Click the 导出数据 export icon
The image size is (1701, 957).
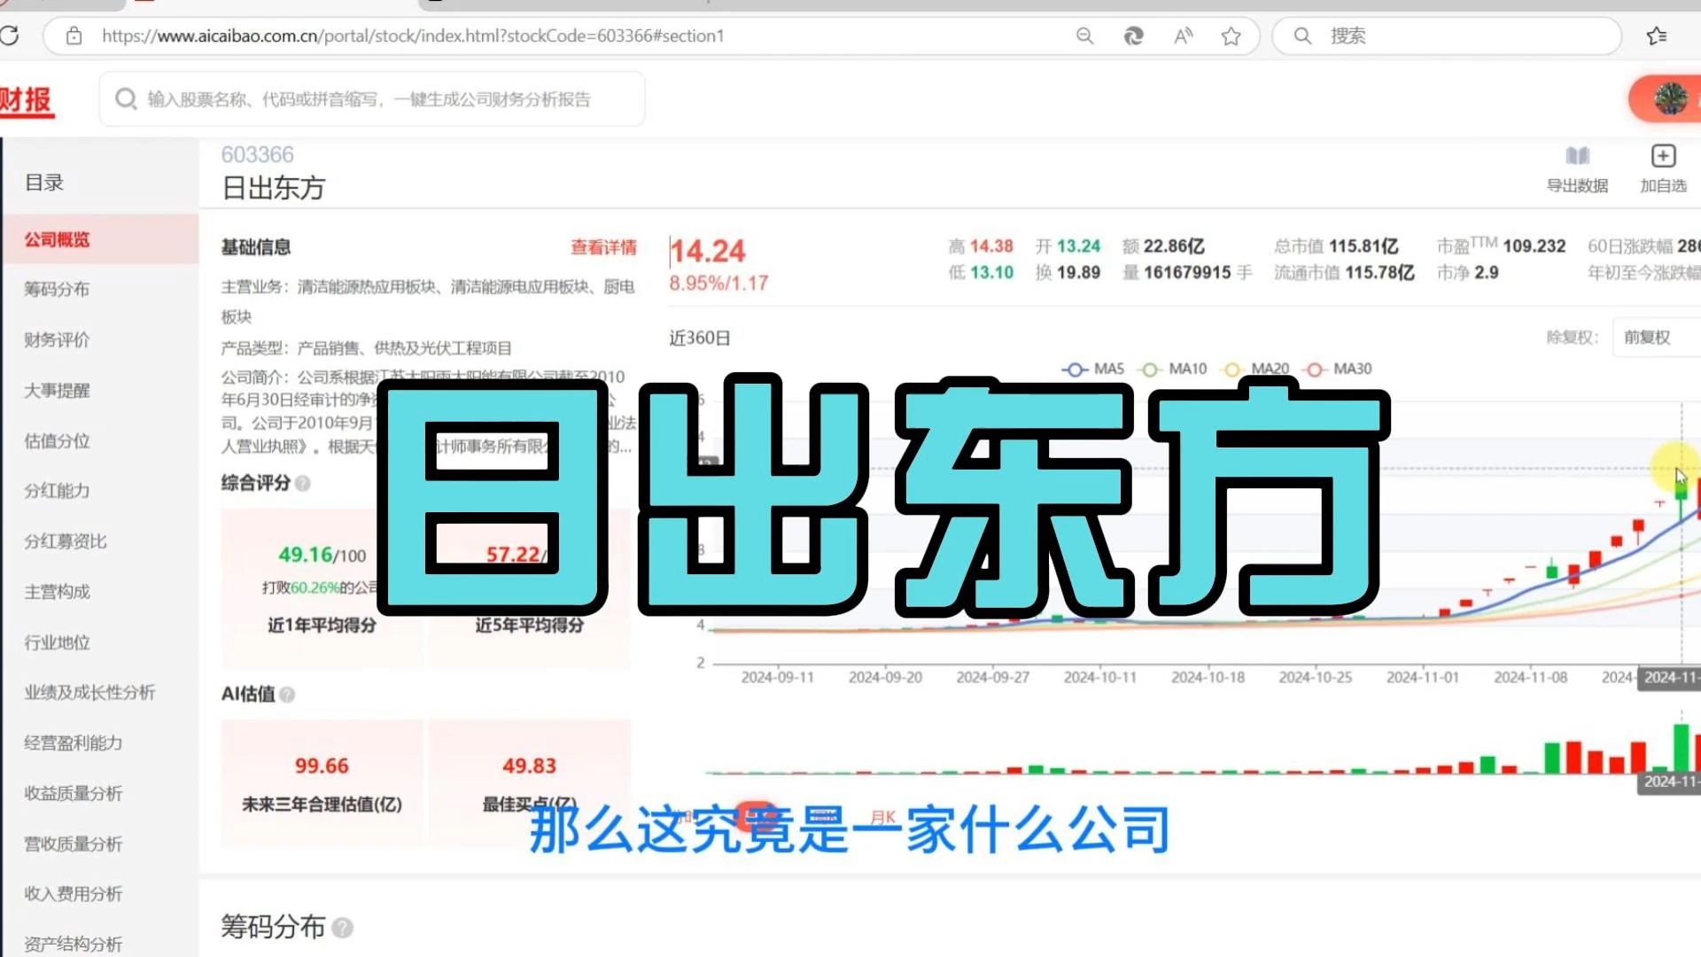pos(1577,156)
